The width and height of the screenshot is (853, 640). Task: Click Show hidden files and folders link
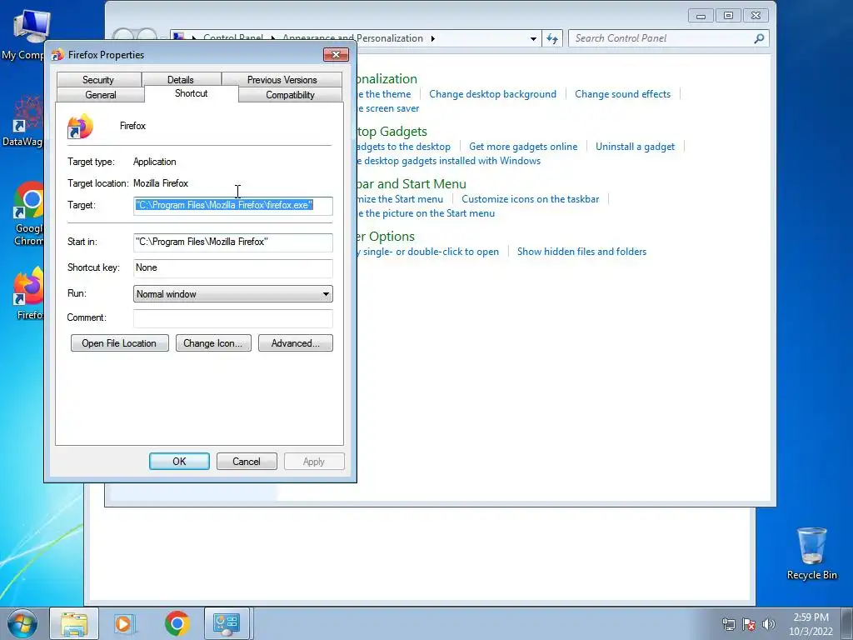(581, 252)
